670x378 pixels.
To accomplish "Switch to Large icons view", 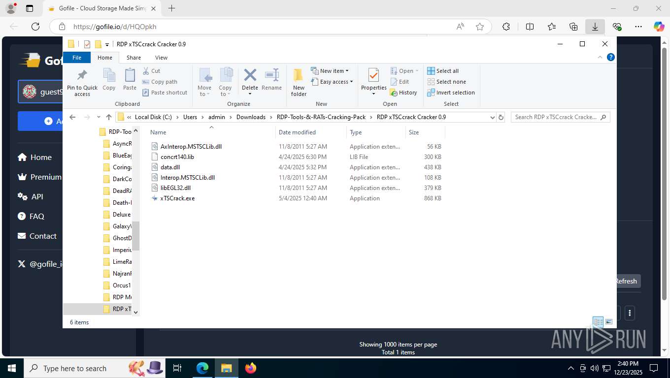I will coord(609,322).
